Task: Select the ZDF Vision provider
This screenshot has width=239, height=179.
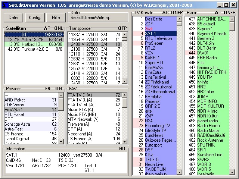Action: [x=31, y=105]
